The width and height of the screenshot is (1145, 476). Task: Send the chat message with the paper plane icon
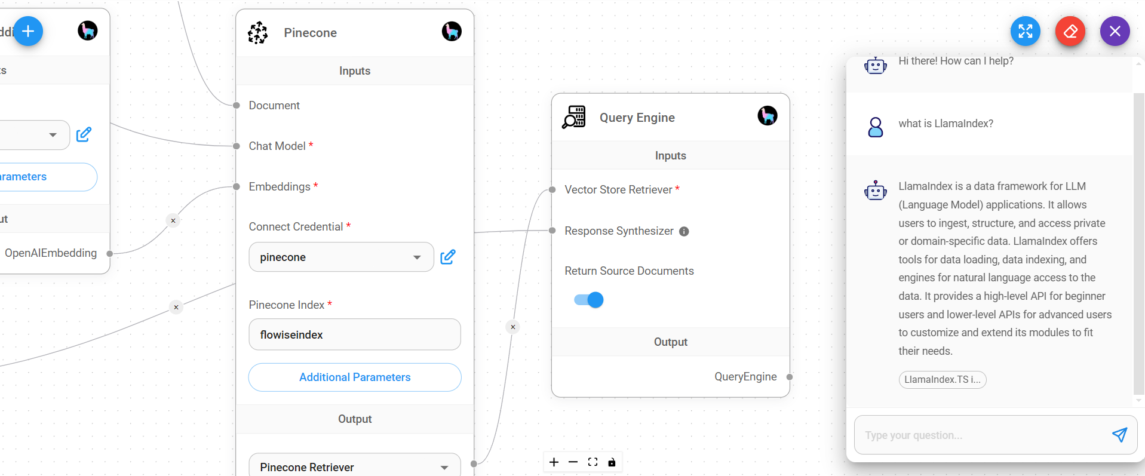click(x=1119, y=435)
